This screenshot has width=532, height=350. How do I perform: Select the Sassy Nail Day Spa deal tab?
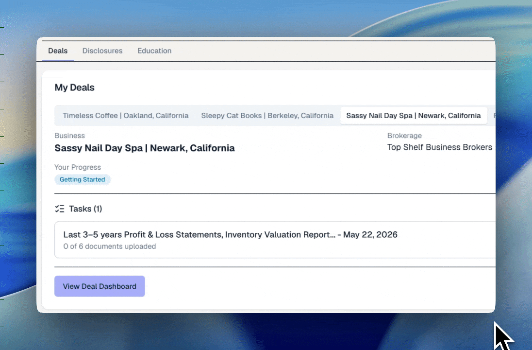pos(413,116)
